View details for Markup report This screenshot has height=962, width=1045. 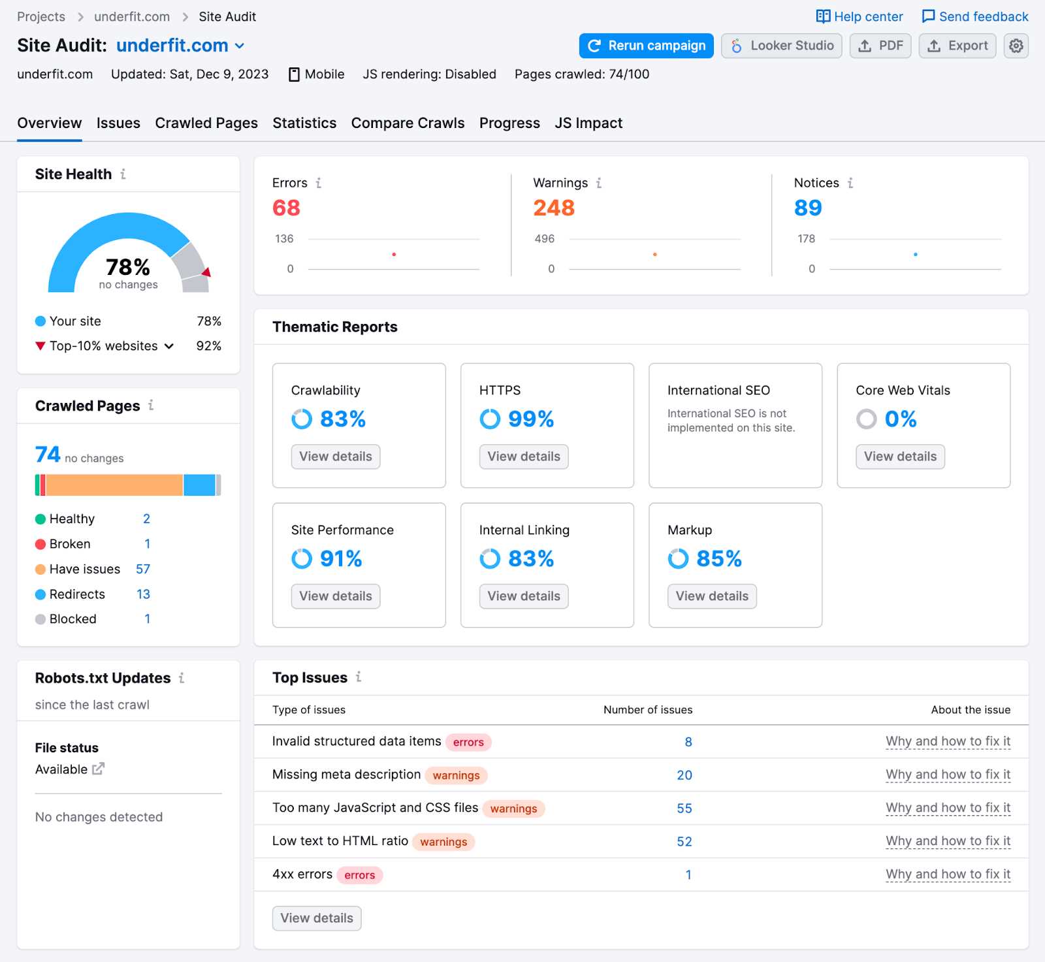tap(712, 596)
